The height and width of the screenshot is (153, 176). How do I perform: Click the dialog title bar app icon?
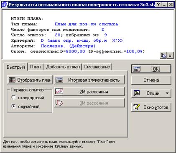coord(5,5)
